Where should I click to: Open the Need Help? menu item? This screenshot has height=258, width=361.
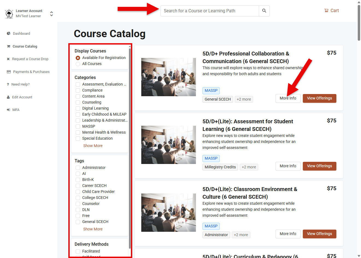pos(20,84)
